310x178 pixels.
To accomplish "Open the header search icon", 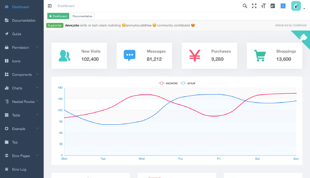I will (x=245, y=6).
